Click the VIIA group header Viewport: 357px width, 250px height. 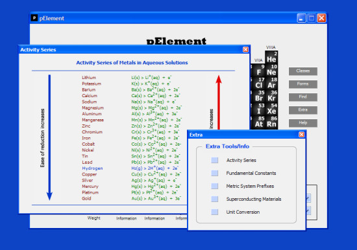[258, 60]
